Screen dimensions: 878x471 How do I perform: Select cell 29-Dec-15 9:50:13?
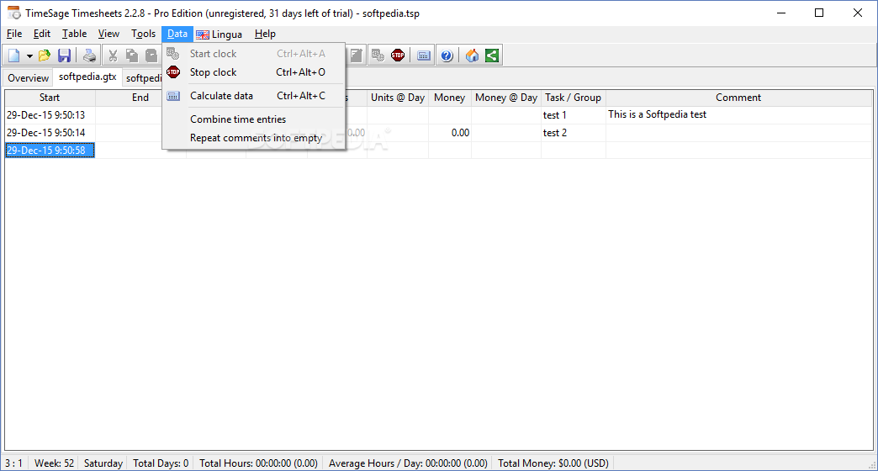pyautogui.click(x=50, y=115)
